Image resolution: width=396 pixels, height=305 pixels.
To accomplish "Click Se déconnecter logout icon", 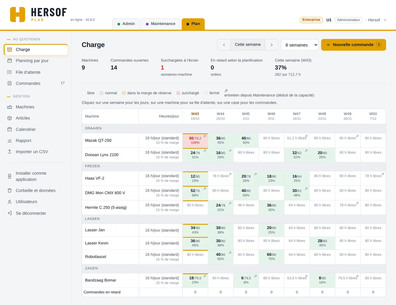I will pos(10,213).
